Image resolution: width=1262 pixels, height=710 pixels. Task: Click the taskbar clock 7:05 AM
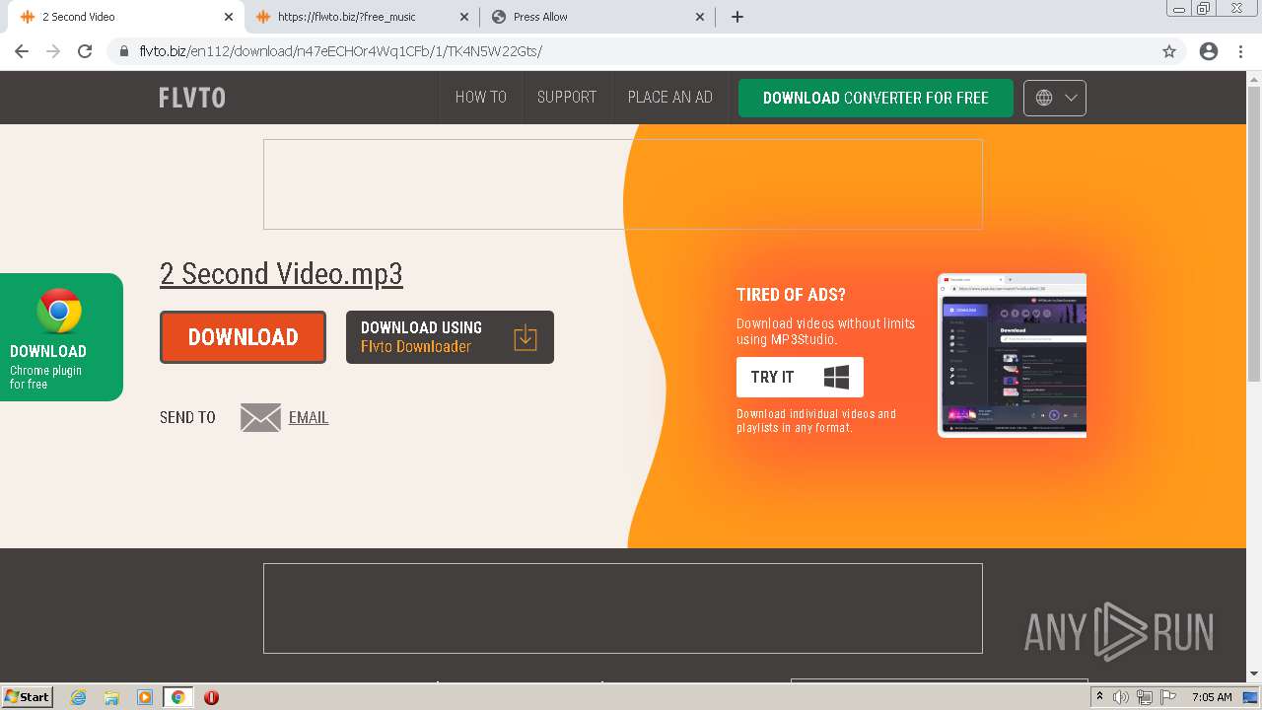coord(1212,697)
